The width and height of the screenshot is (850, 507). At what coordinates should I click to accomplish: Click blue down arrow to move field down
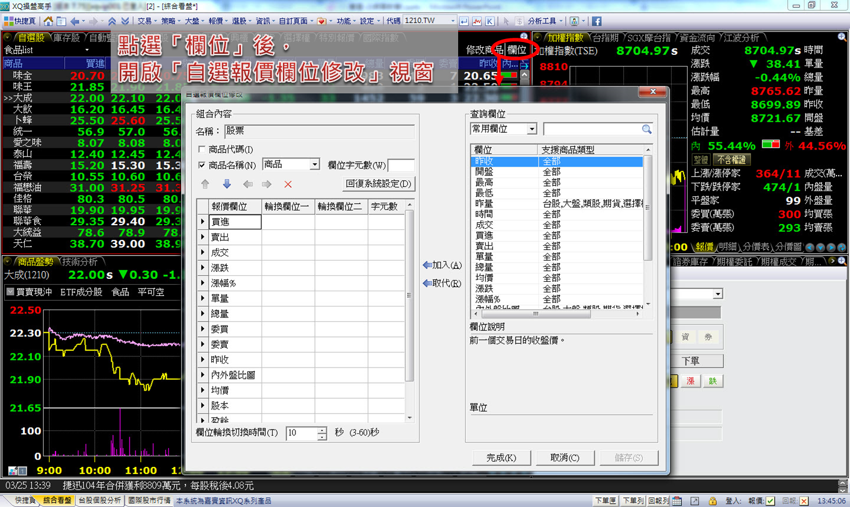pyautogui.click(x=227, y=184)
